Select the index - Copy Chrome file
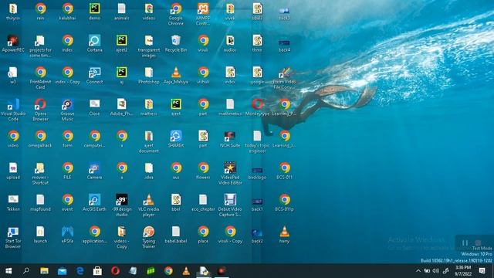Viewport: 494px width, 278px height. pos(67,73)
